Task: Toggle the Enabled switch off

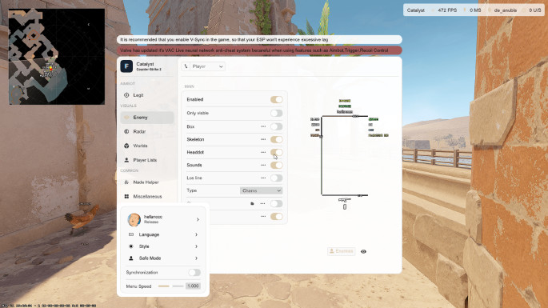Action: [x=277, y=100]
